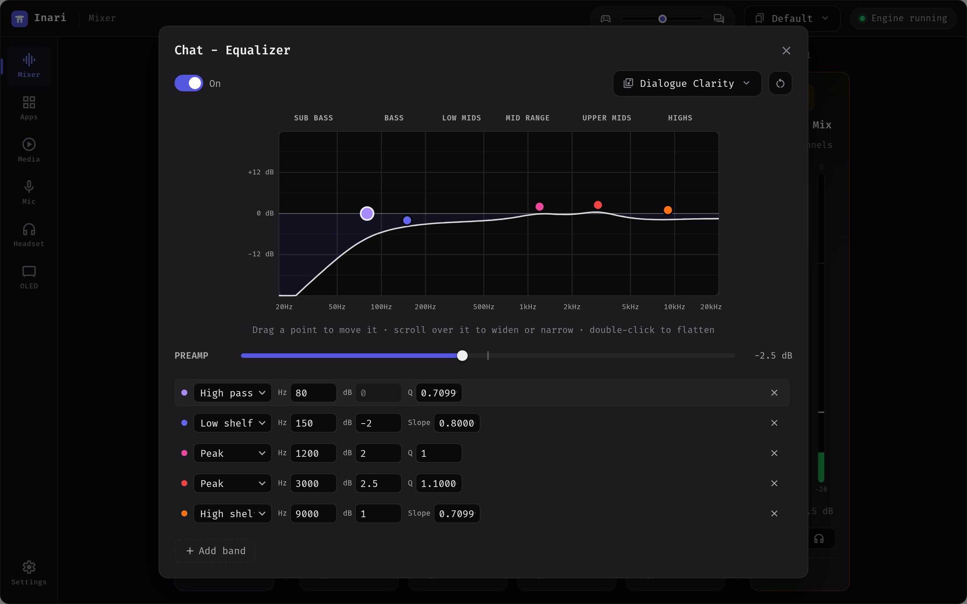967x604 pixels.
Task: Open the High pass filter type dropdown
Action: 233,393
